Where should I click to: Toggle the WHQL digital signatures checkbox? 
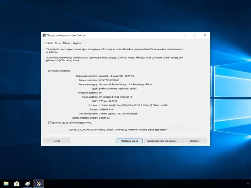[x=50, y=123]
